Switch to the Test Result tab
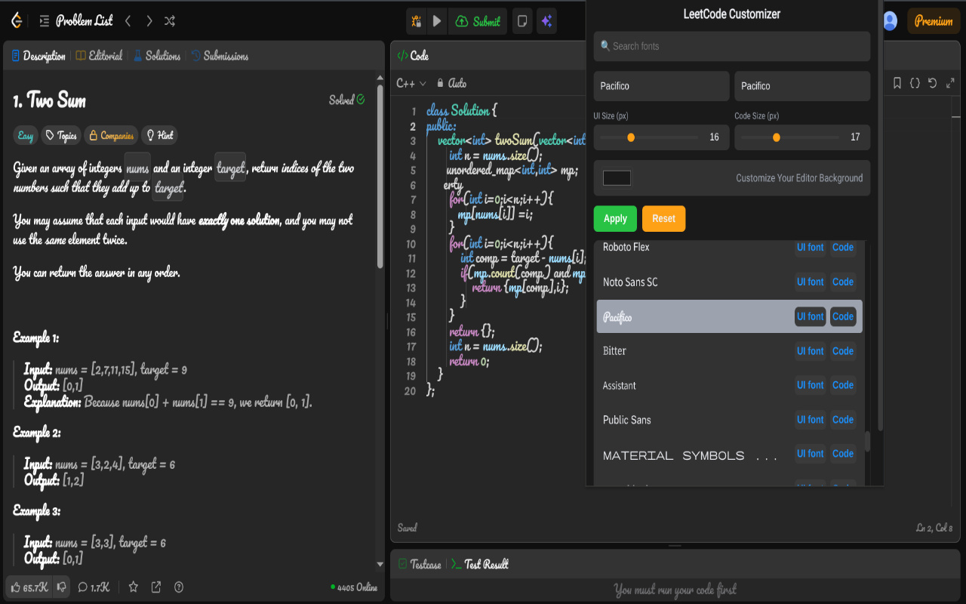The width and height of the screenshot is (966, 604). pyautogui.click(x=480, y=564)
